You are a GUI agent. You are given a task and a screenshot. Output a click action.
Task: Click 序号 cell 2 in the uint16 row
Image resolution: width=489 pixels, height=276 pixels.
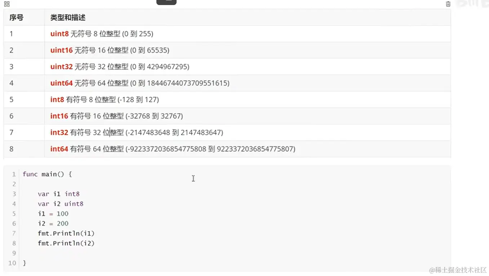click(24, 50)
